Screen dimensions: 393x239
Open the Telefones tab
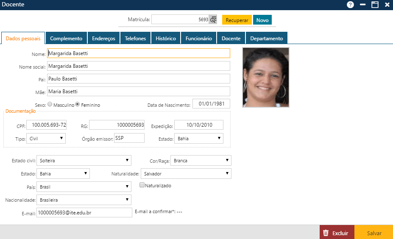pyautogui.click(x=135, y=38)
